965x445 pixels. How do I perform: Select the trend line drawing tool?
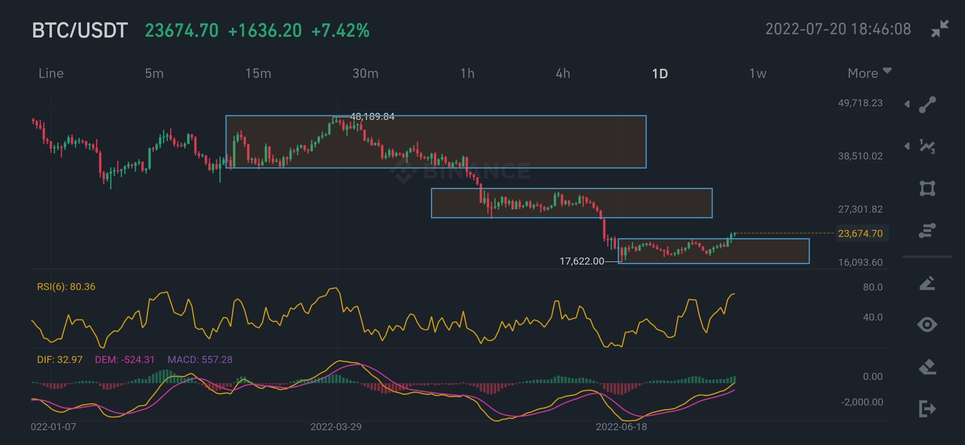click(927, 105)
